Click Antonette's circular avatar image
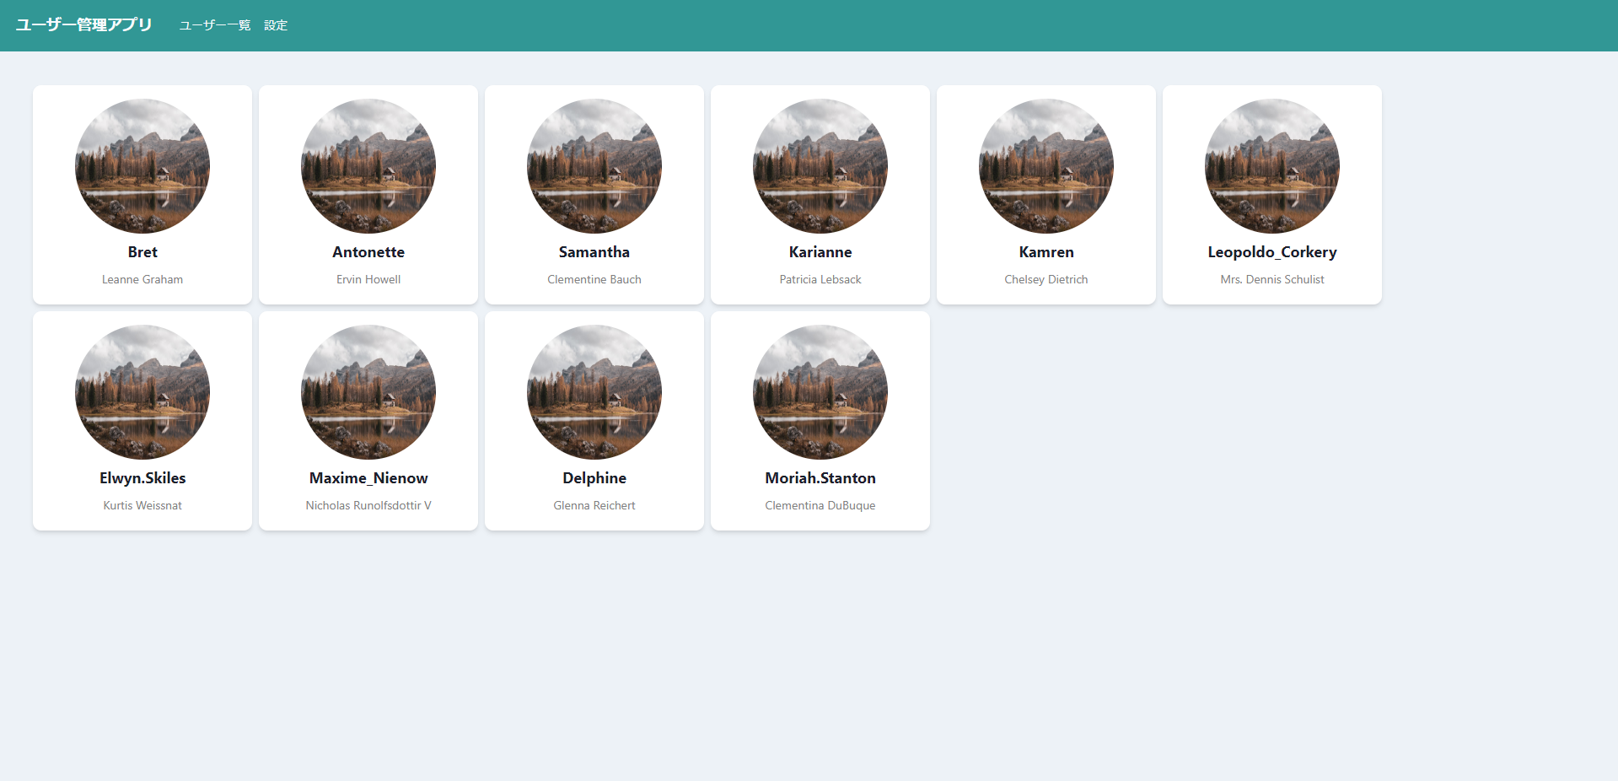Image resolution: width=1618 pixels, height=781 pixels. (x=368, y=166)
